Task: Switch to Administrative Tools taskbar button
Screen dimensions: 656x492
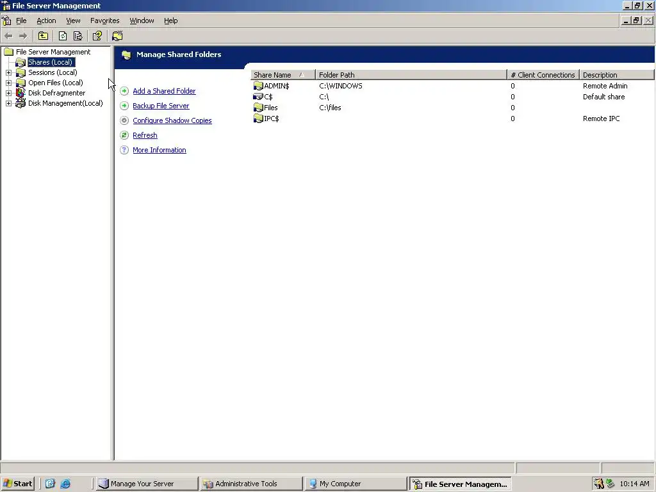Action: pos(250,484)
